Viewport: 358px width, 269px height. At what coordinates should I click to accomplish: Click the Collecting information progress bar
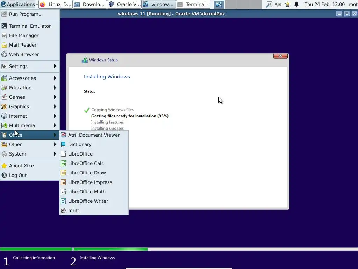[x=36, y=249]
